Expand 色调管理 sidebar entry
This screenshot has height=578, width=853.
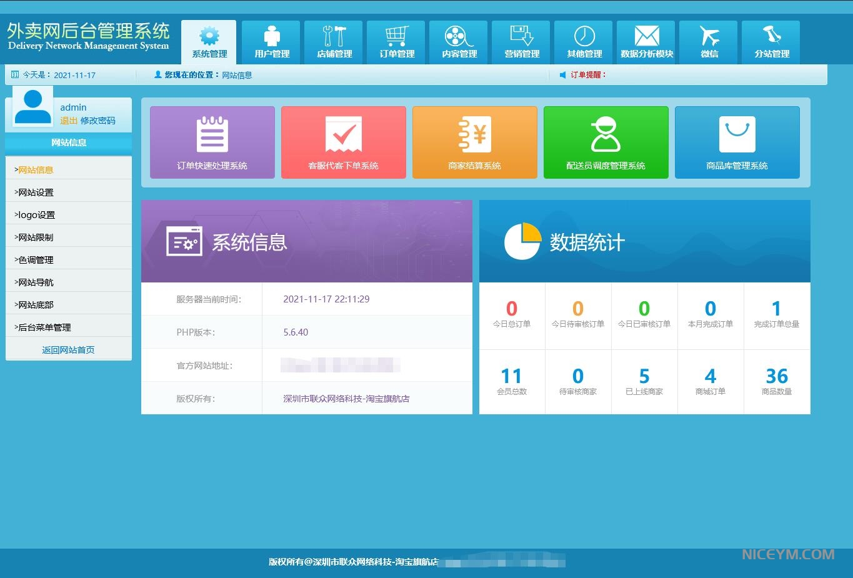click(x=36, y=260)
